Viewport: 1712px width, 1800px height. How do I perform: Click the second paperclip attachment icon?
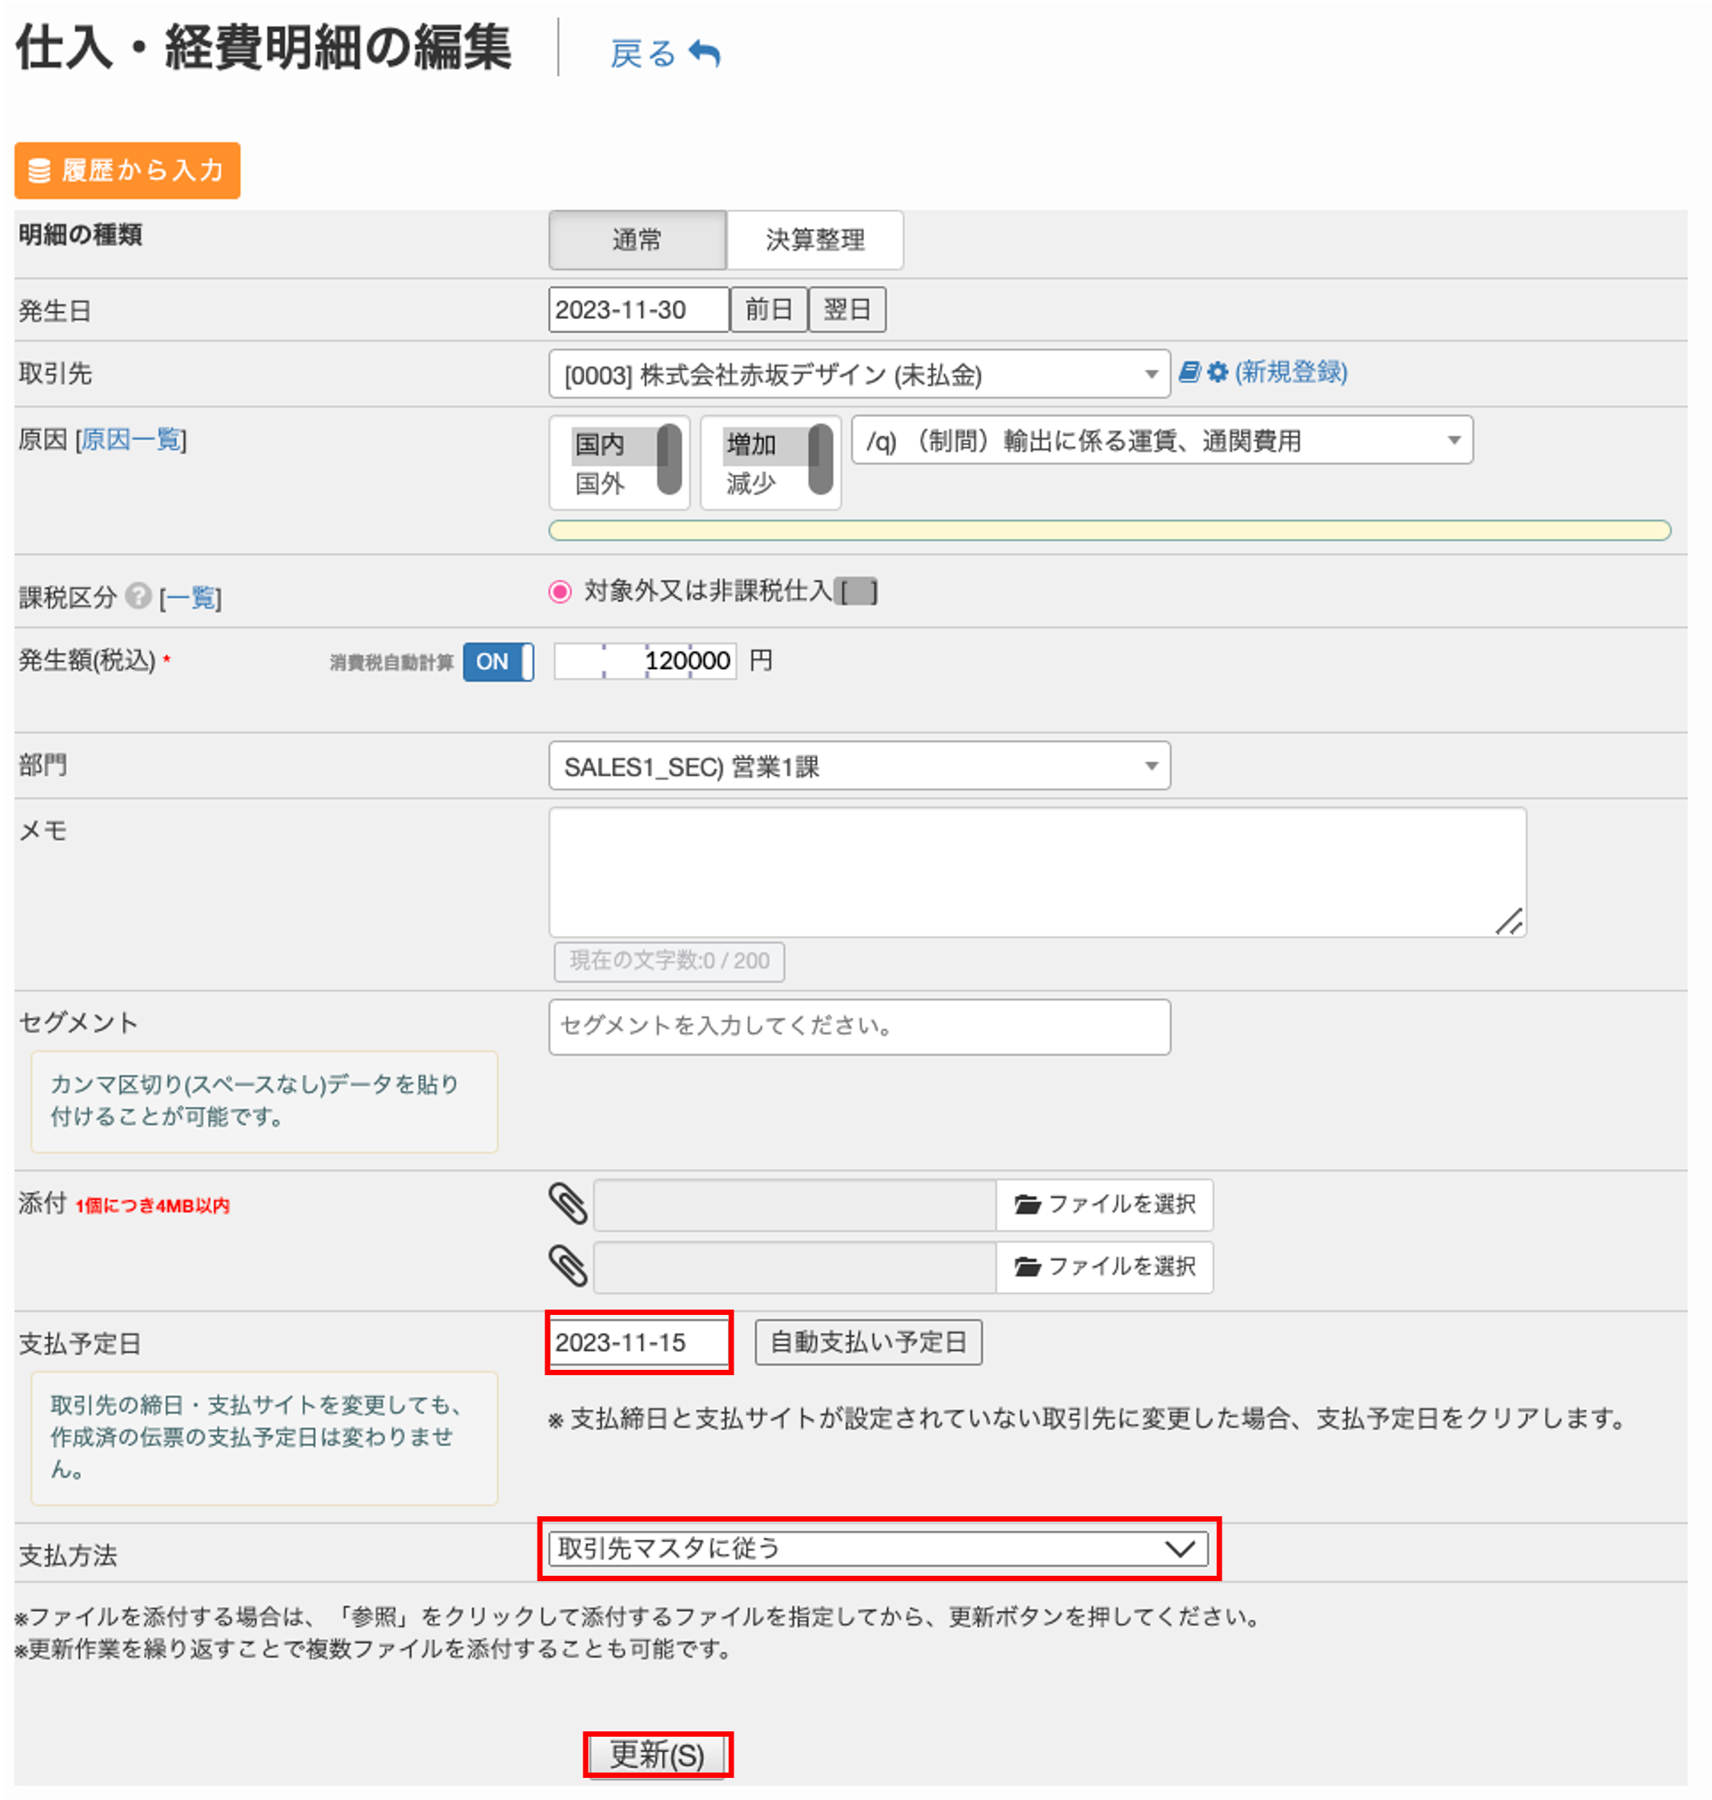[x=567, y=1266]
